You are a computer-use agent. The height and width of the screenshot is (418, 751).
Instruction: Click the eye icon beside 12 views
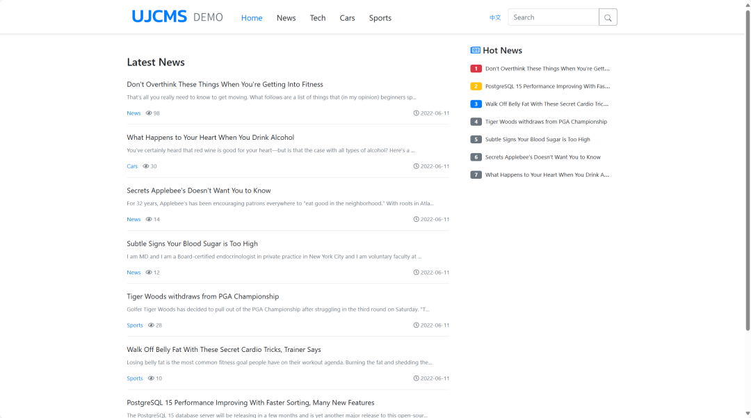coord(149,273)
